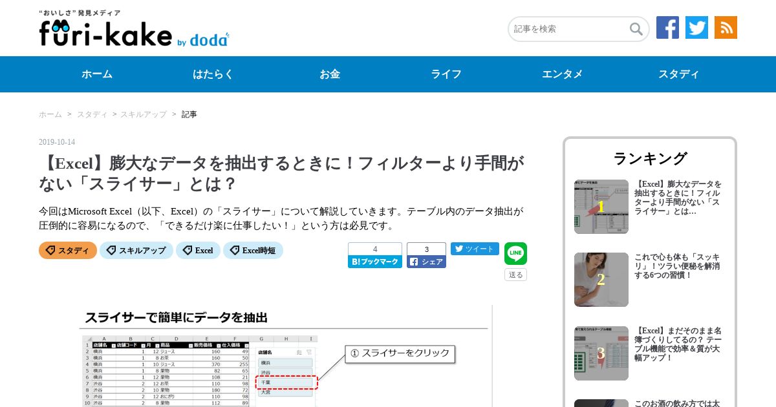The image size is (776, 407).
Task: Open the Twitter icon in header
Action: pyautogui.click(x=696, y=28)
